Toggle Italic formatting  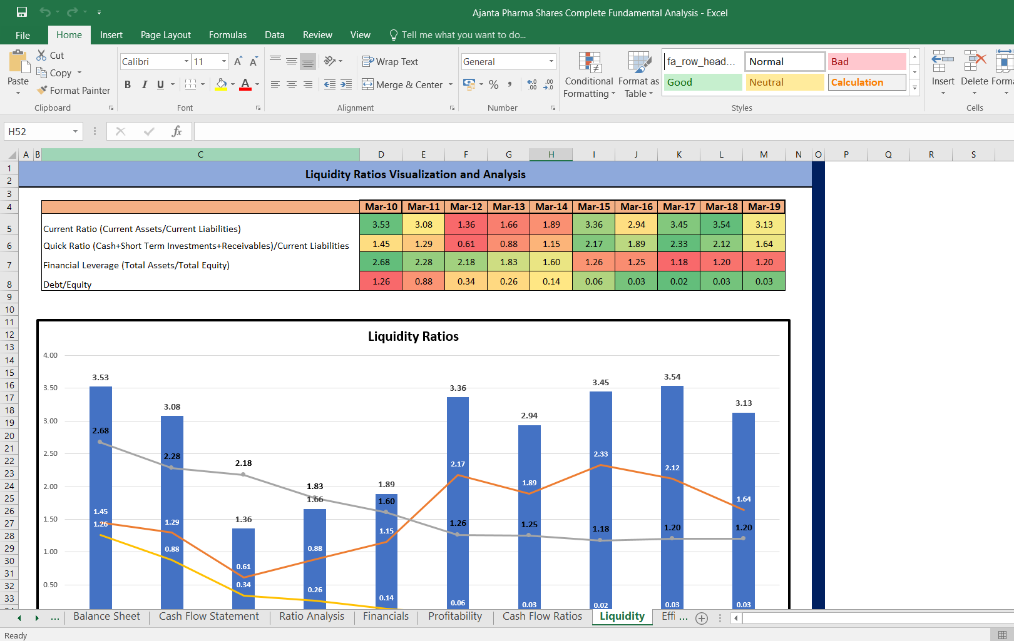145,84
